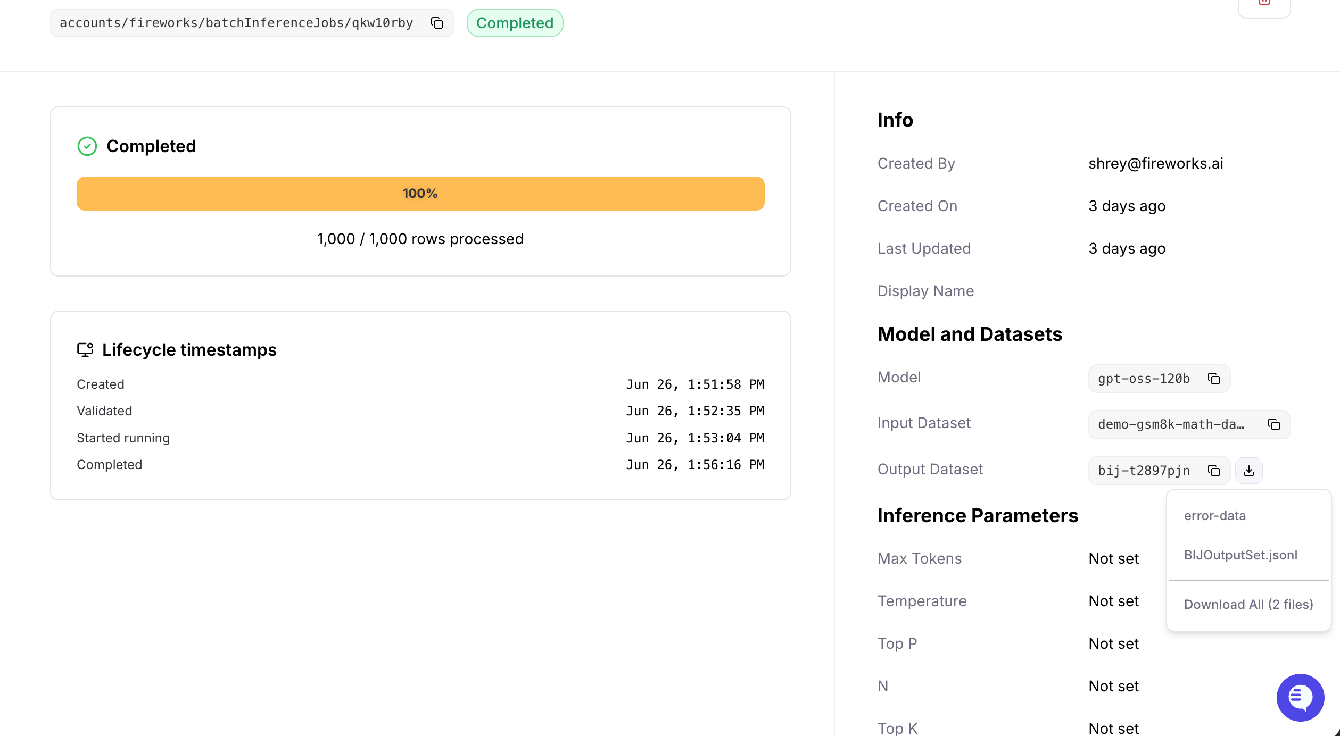This screenshot has width=1340, height=736.
Task: Click the gpt-oss-120b model chip
Action: click(1159, 379)
